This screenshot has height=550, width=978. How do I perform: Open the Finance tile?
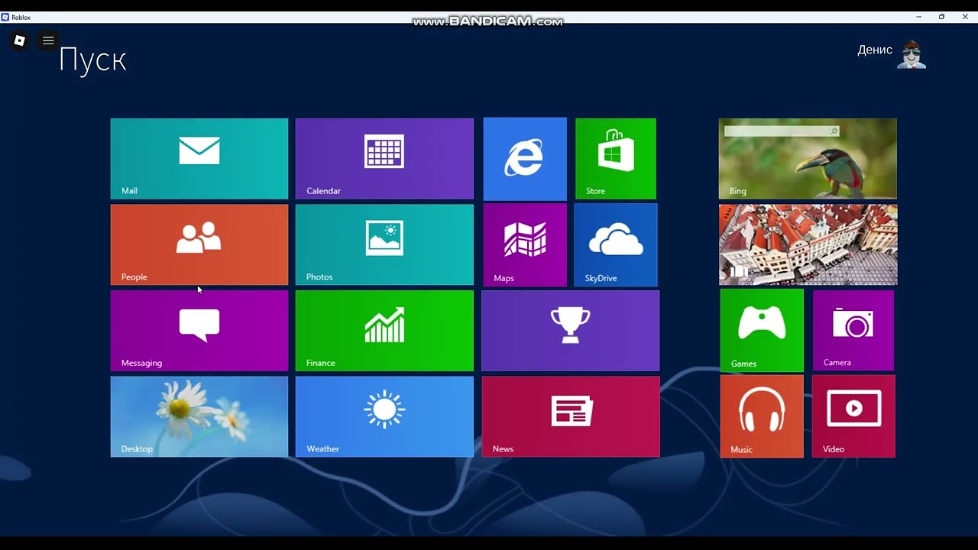(x=384, y=331)
